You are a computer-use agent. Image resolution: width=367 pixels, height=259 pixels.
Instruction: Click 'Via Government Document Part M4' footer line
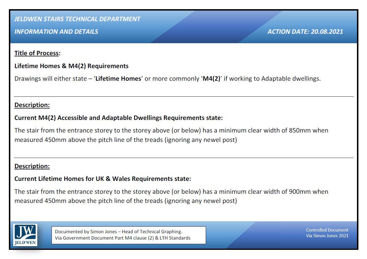[x=123, y=238]
